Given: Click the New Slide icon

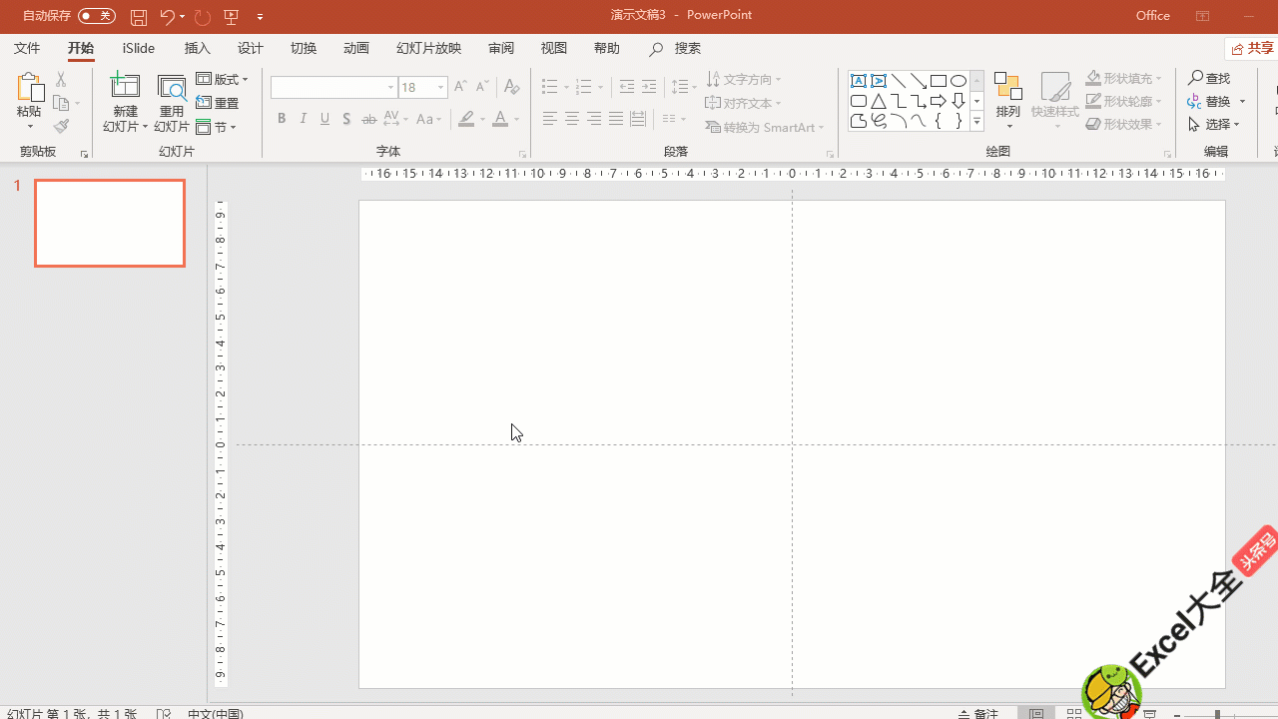Looking at the screenshot, I should (x=125, y=88).
